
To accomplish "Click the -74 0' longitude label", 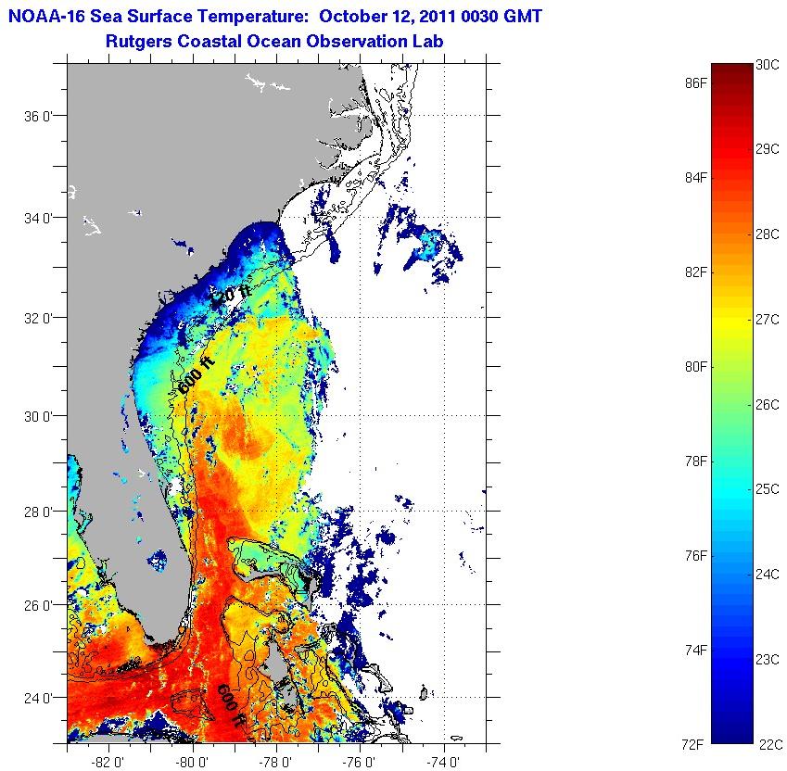I will [443, 763].
